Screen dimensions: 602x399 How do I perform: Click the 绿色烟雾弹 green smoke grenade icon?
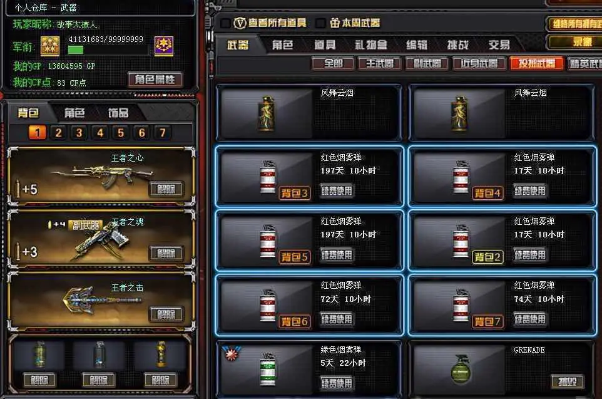point(268,369)
